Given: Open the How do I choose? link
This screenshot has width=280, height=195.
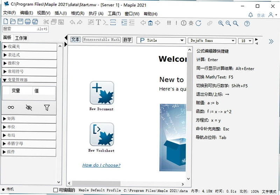Looking at the screenshot, I should click(101, 165).
